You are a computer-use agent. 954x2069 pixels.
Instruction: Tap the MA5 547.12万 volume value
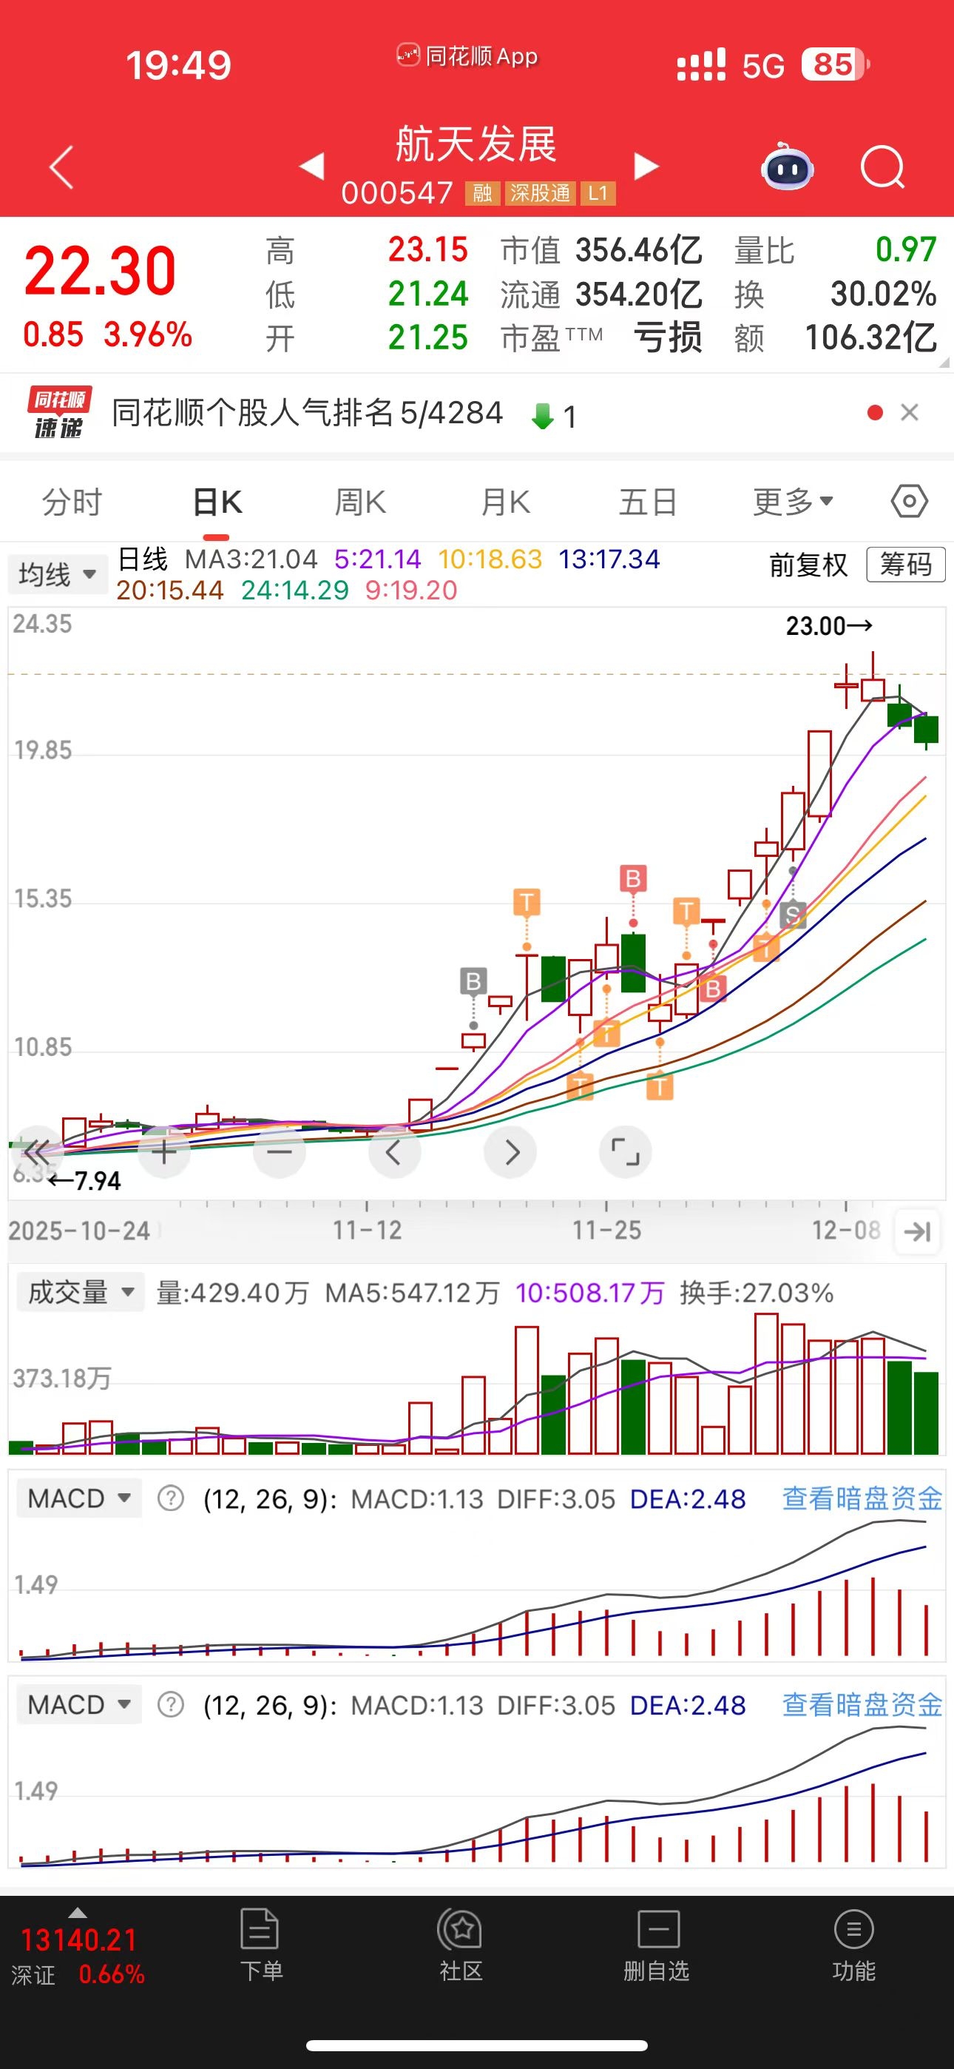click(x=412, y=1293)
